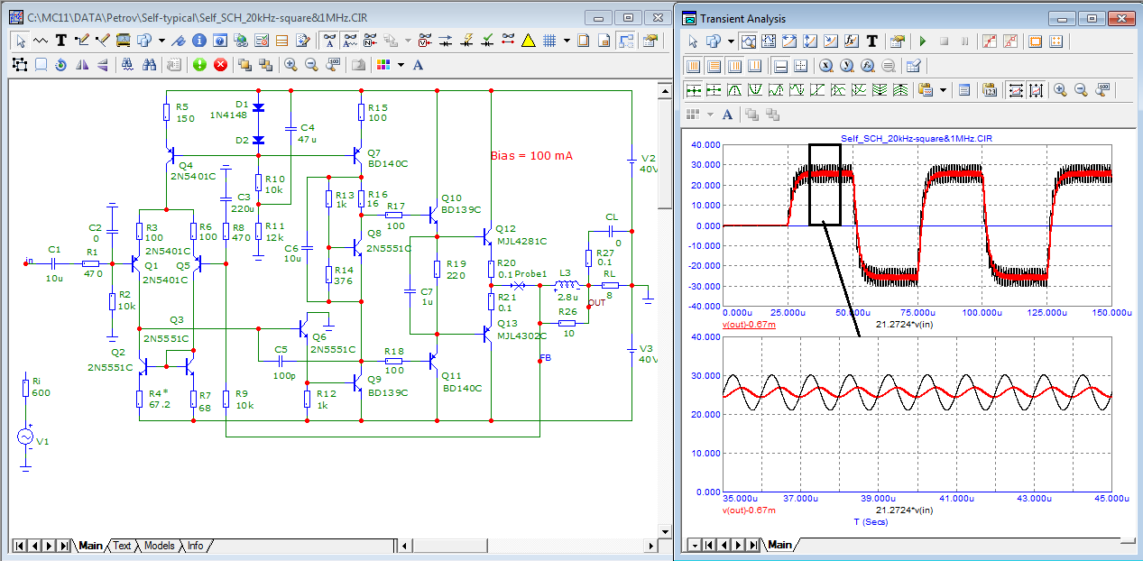Click the zoom in magnifier in schematic toolbar

tap(290, 65)
